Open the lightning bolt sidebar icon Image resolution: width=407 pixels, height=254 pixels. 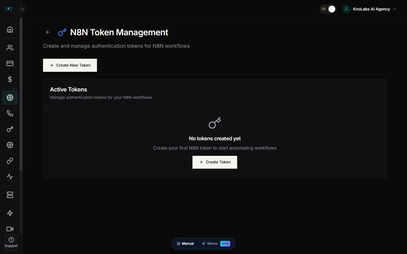[10, 213]
